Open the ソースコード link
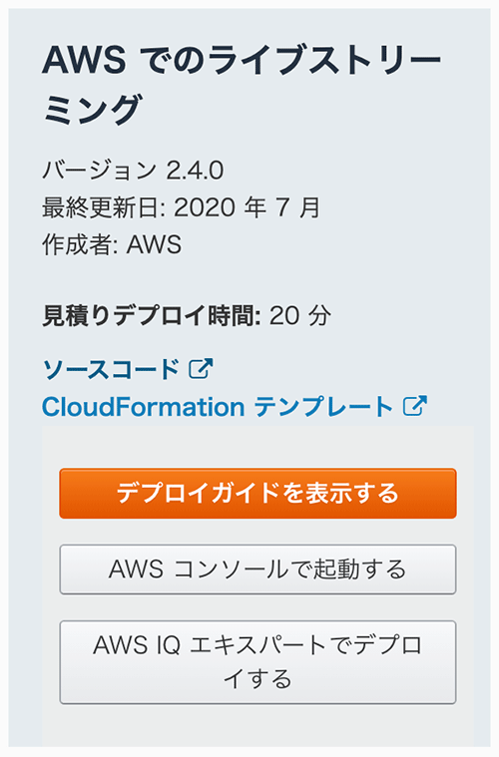 [x=111, y=369]
